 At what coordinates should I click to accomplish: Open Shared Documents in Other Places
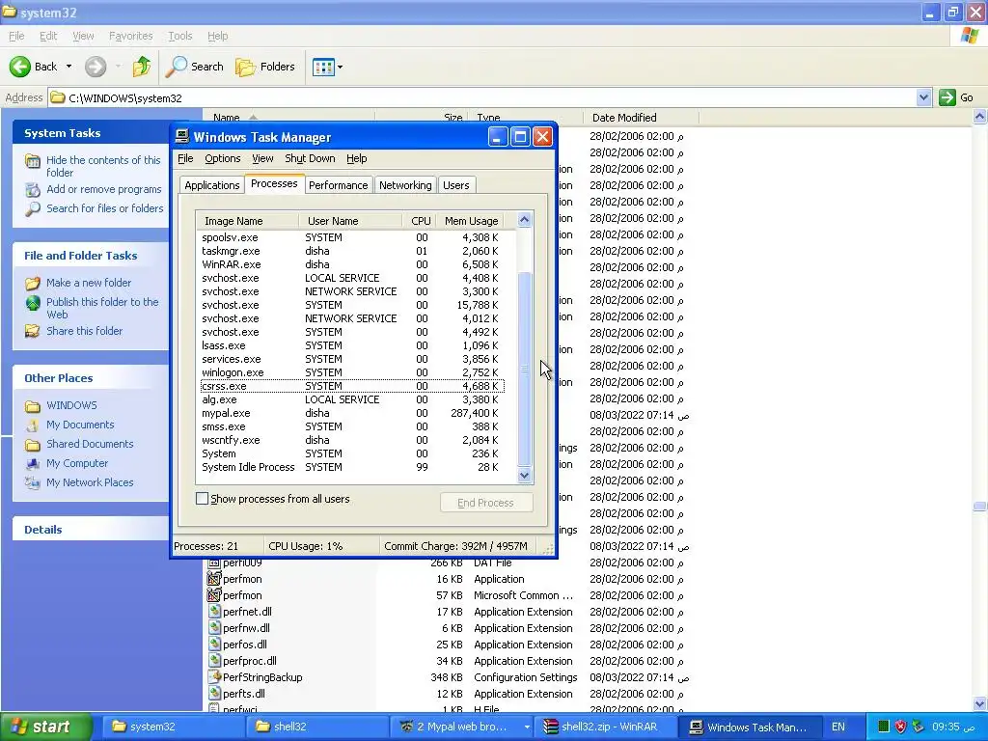[x=90, y=444]
